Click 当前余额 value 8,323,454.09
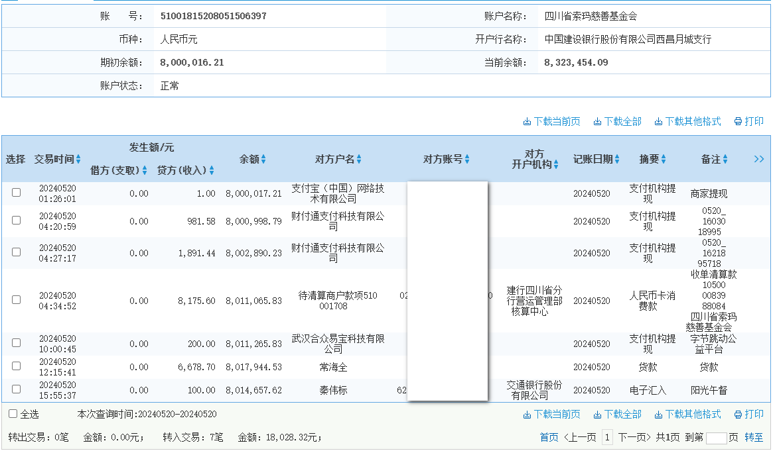The width and height of the screenshot is (773, 451). 577,62
